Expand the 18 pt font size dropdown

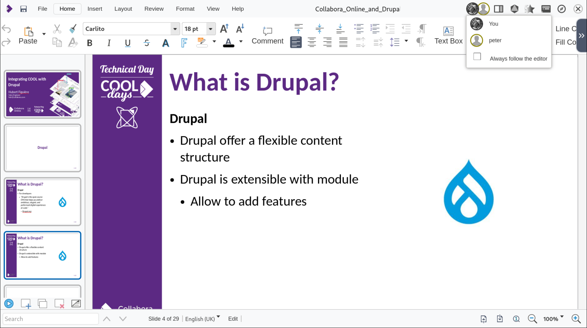coord(211,29)
